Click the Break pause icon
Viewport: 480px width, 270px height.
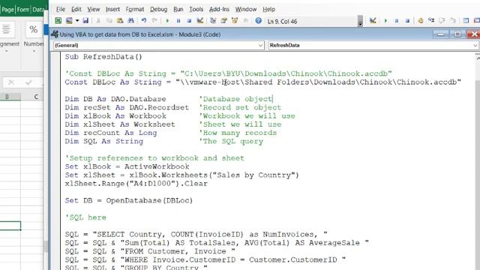coord(178,21)
